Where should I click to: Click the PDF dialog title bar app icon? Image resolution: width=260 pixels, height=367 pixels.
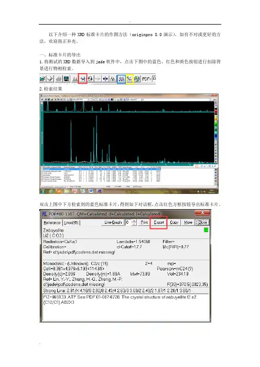pyautogui.click(x=45, y=214)
